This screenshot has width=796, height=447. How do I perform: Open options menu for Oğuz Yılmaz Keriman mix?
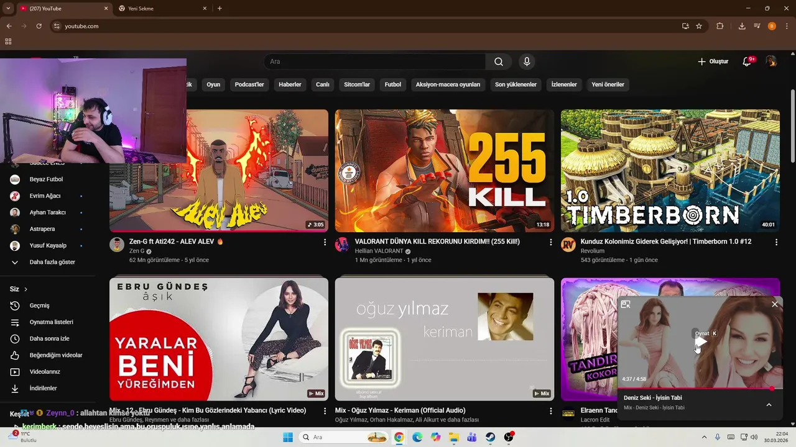(550, 411)
